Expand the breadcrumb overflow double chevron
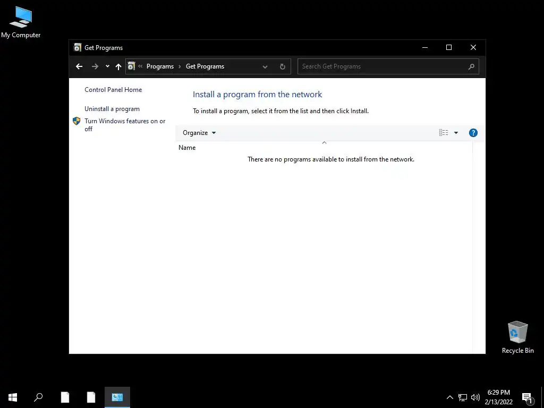The image size is (544, 408). click(x=140, y=66)
